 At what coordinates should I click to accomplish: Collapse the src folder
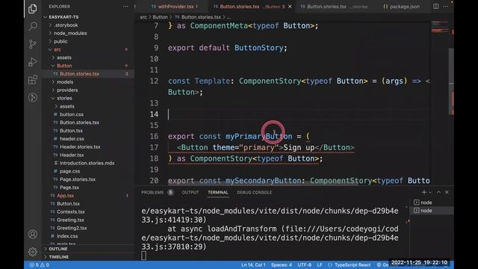pos(88,49)
